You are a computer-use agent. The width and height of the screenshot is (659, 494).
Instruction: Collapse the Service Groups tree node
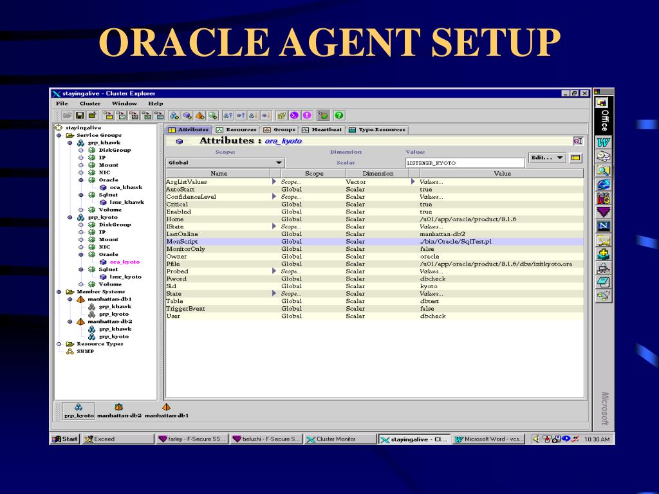click(x=59, y=135)
